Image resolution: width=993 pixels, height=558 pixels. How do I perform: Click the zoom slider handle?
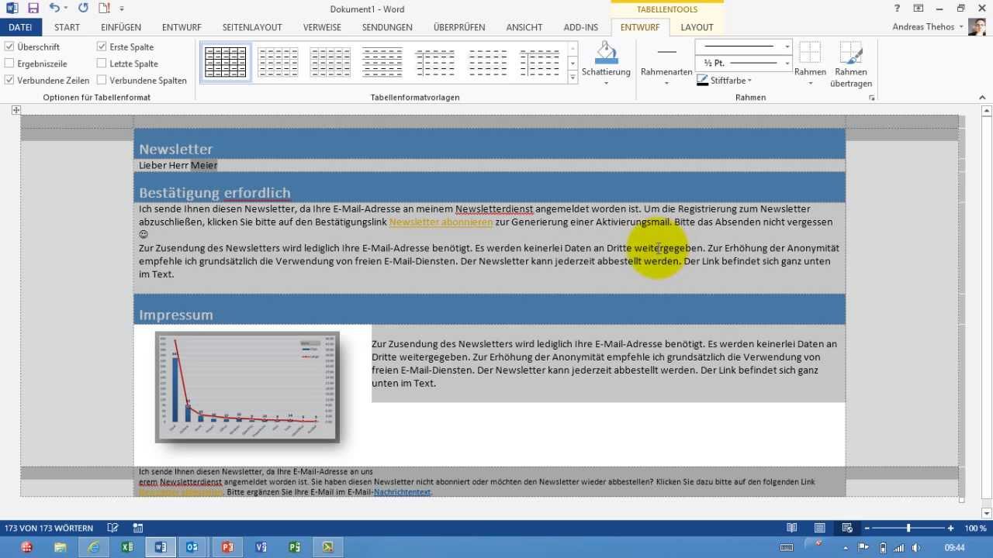[908, 528]
